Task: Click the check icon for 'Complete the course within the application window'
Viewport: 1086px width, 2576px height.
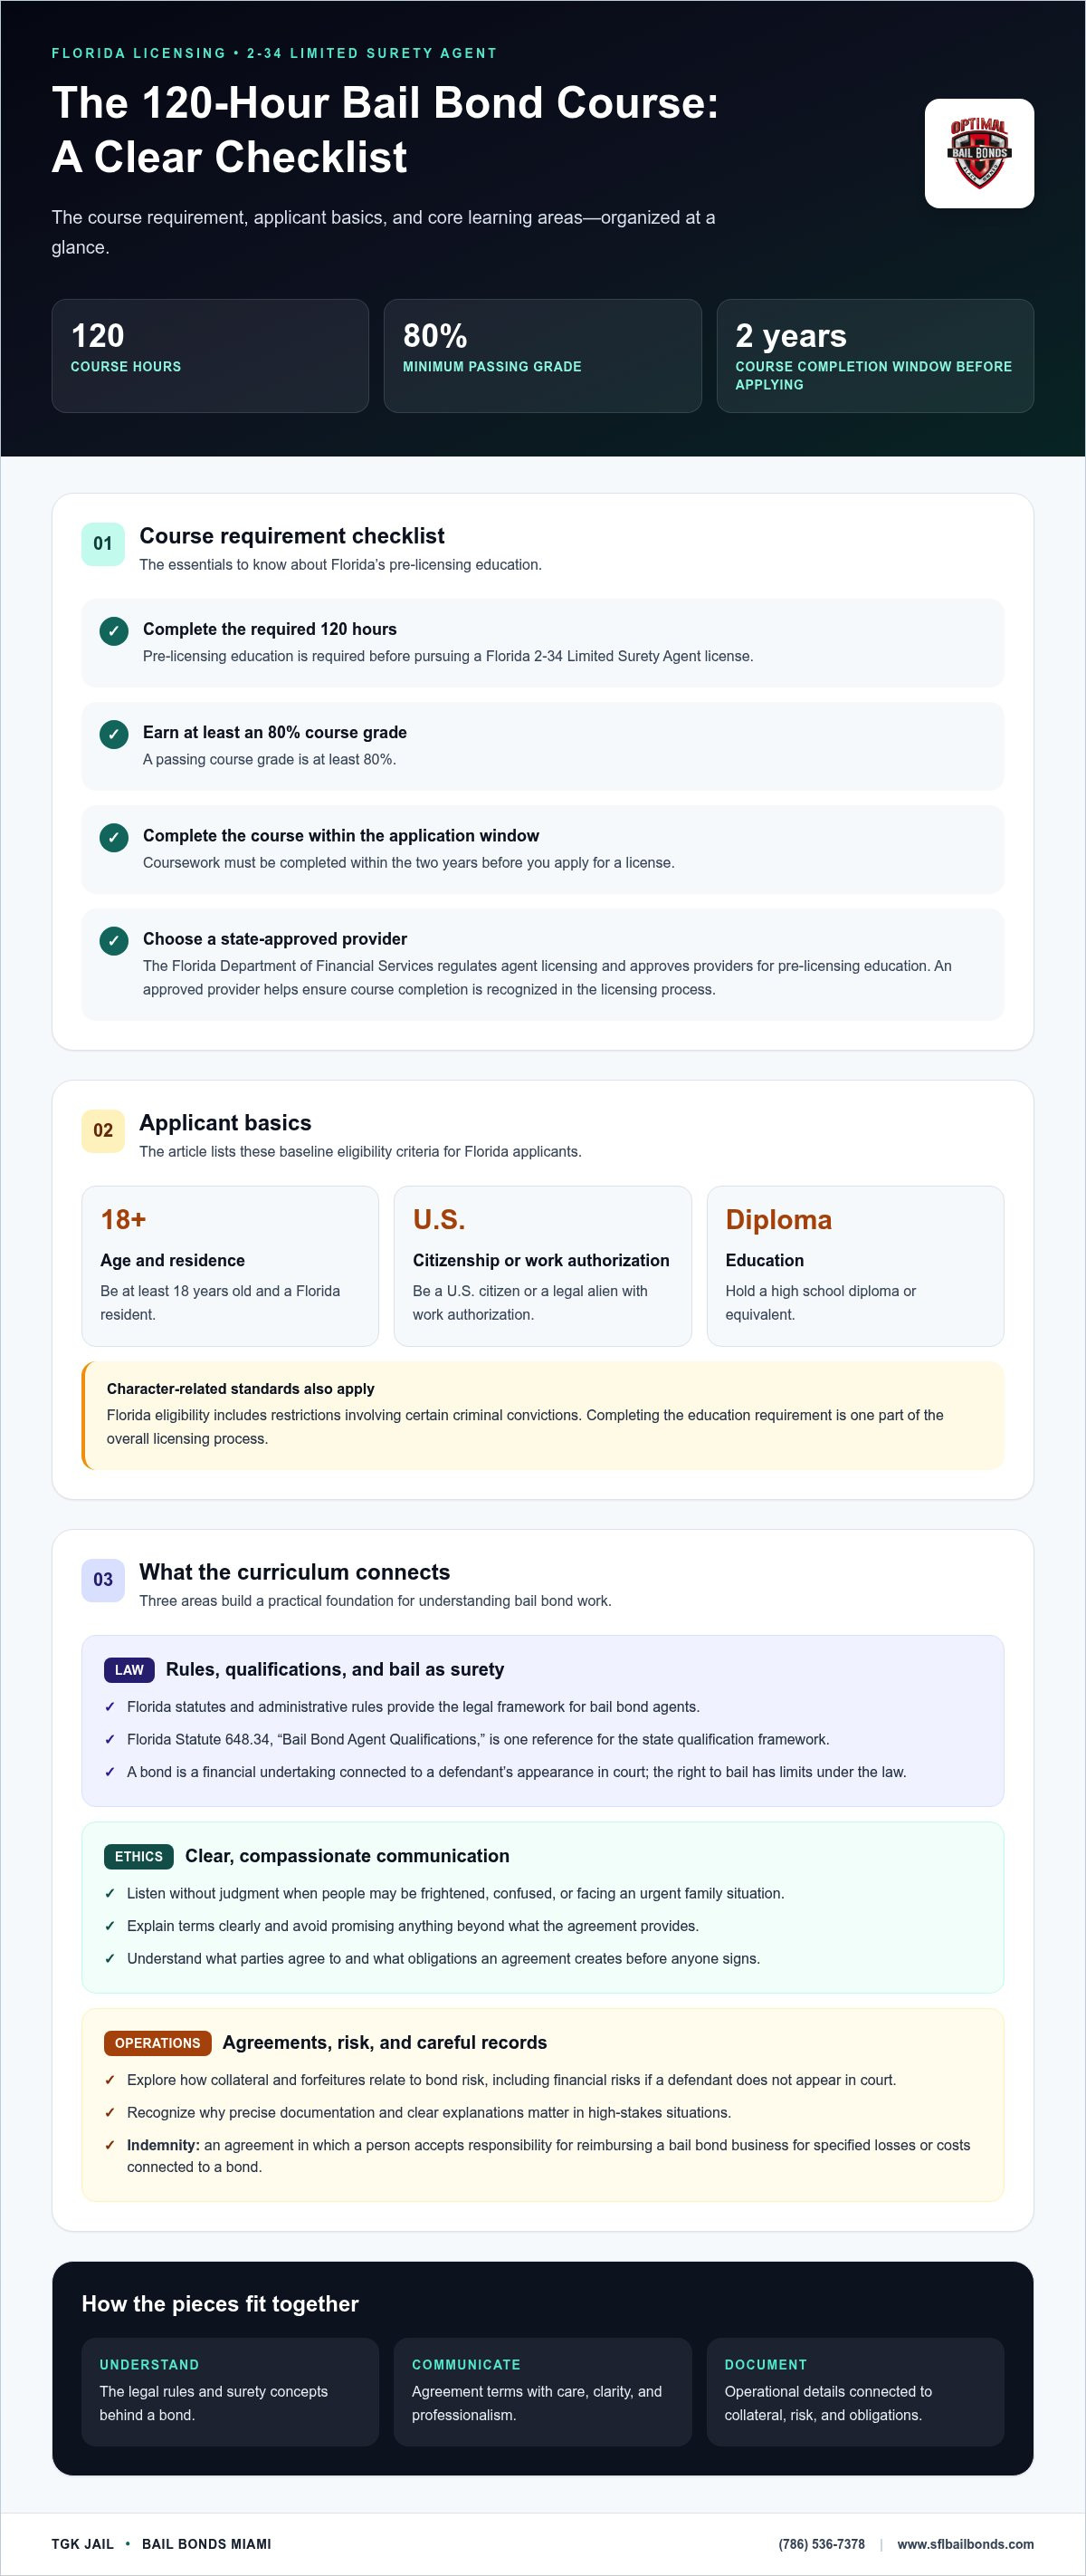Action: pyautogui.click(x=114, y=837)
